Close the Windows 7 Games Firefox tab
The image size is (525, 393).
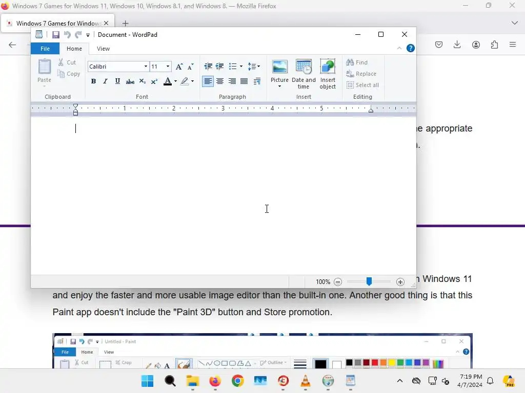pos(106,23)
